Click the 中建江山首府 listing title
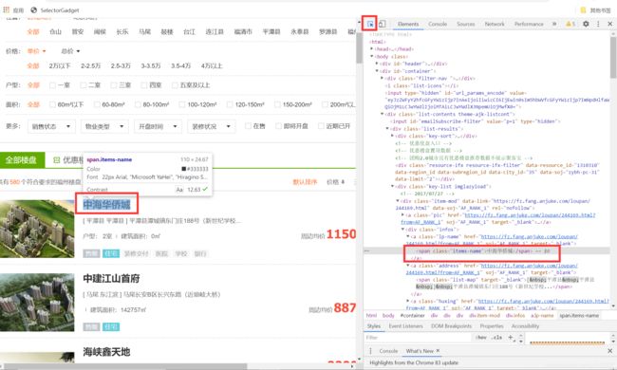This screenshot has height=370, width=617. [111, 278]
